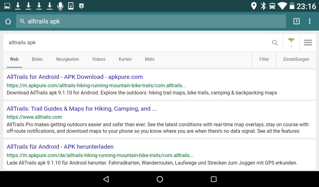Click the Ecosia tree counter icon
Viewport: 319px width, 187px height.
point(291,42)
